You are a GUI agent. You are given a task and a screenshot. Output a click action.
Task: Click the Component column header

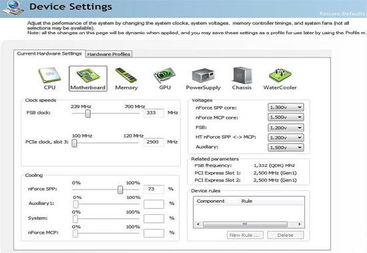(x=211, y=201)
